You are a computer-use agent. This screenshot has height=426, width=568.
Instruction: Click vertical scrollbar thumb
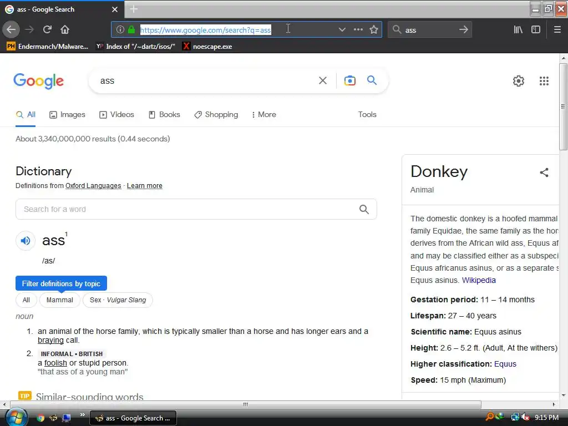click(564, 107)
